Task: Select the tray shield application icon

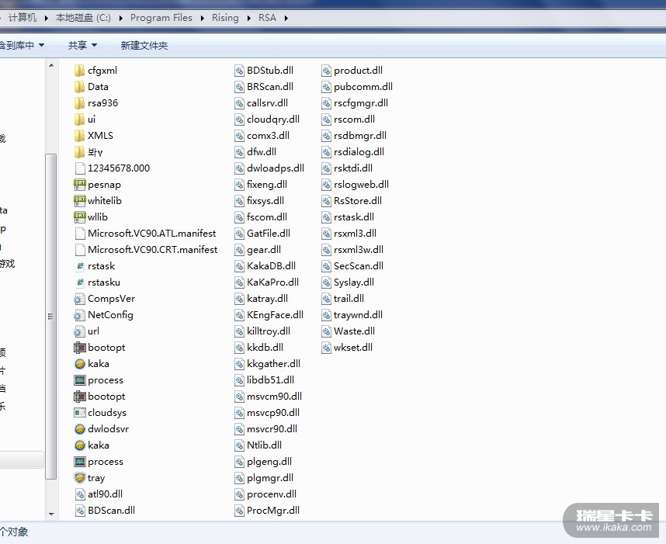Action: pos(79,478)
